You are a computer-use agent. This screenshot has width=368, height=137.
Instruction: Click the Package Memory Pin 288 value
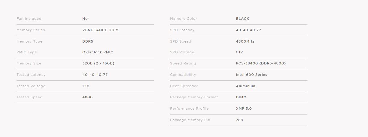tap(239, 120)
